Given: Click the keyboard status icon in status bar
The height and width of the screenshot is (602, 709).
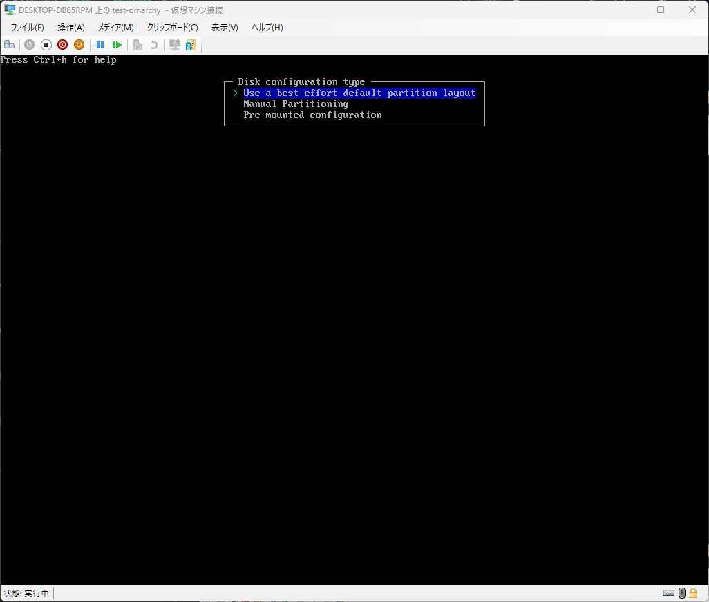Looking at the screenshot, I should click(x=669, y=593).
